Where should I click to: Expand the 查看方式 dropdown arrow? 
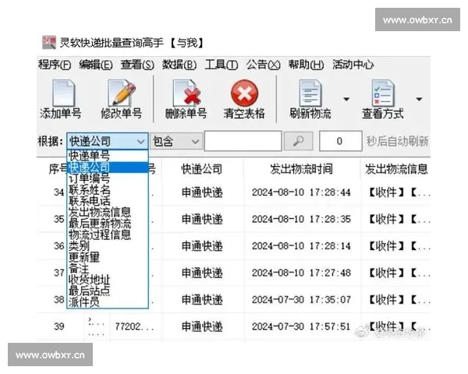coord(419,99)
